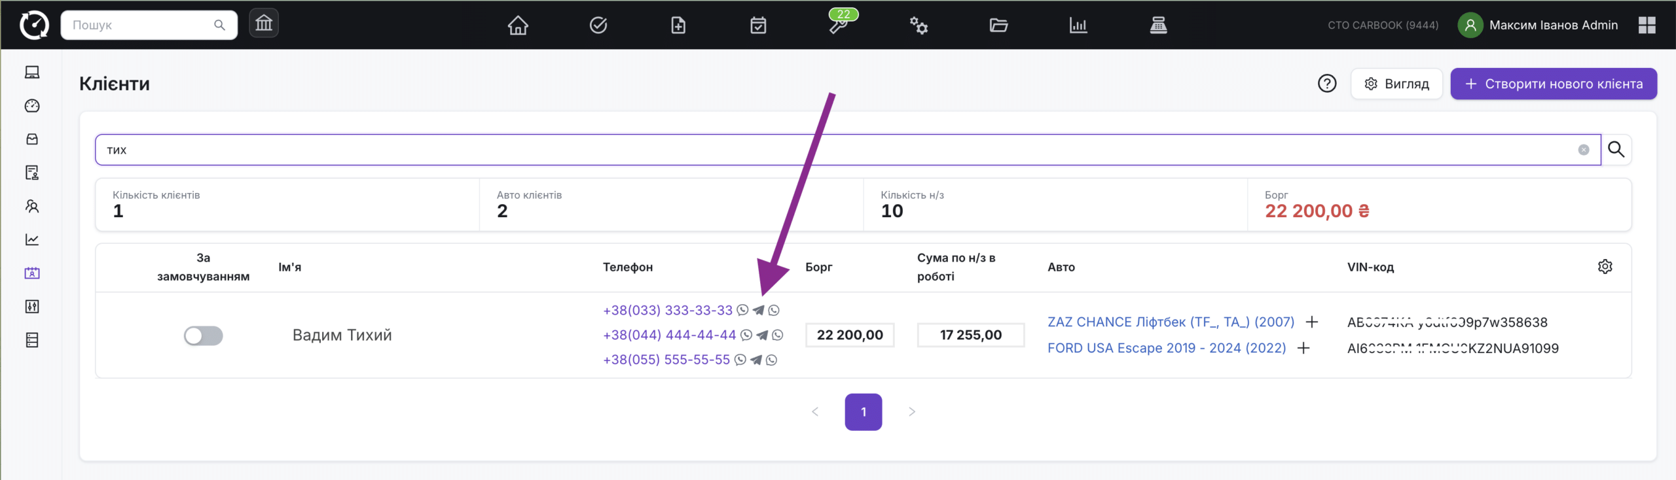
Task: Open the sliders adjustments icon in sidebar
Action: (x=32, y=307)
